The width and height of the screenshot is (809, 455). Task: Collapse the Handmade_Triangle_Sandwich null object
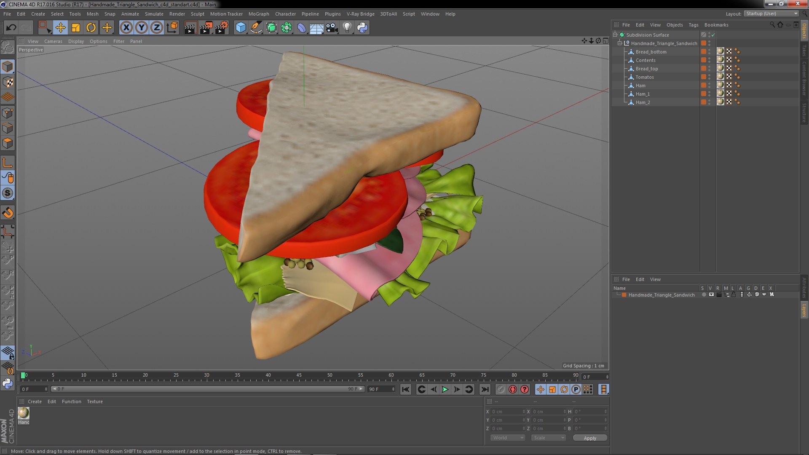tap(620, 43)
